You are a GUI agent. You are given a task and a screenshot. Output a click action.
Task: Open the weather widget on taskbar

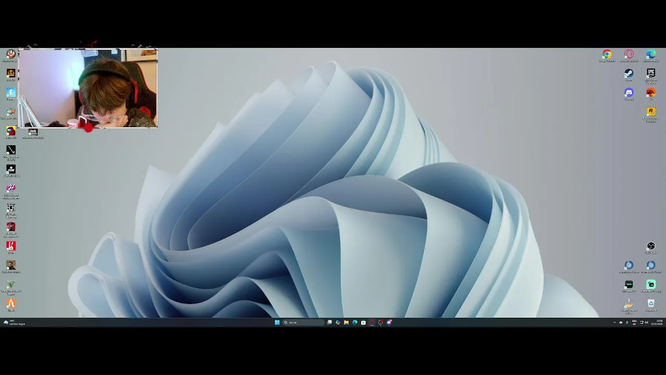coord(14,322)
